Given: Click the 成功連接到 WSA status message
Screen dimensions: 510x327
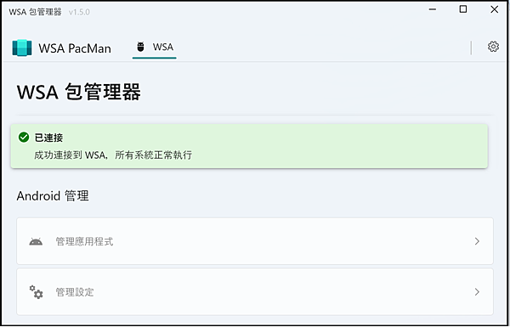Looking at the screenshot, I should (x=113, y=155).
